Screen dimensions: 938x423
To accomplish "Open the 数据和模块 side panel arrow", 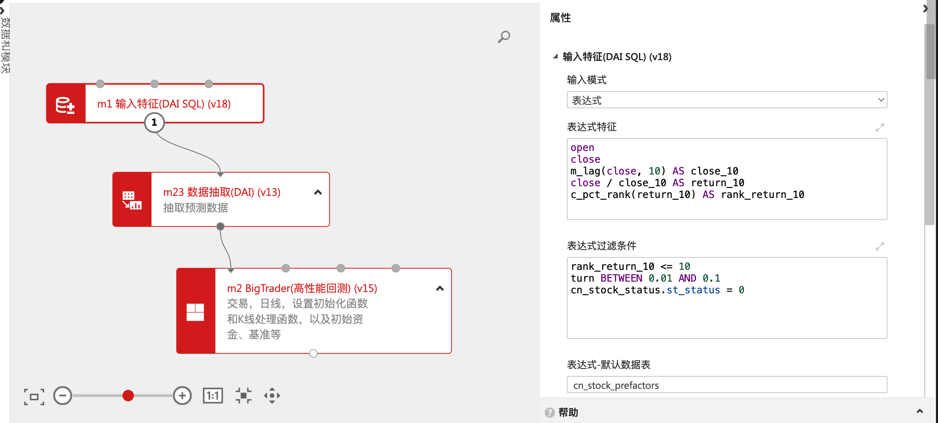I will (3, 10).
